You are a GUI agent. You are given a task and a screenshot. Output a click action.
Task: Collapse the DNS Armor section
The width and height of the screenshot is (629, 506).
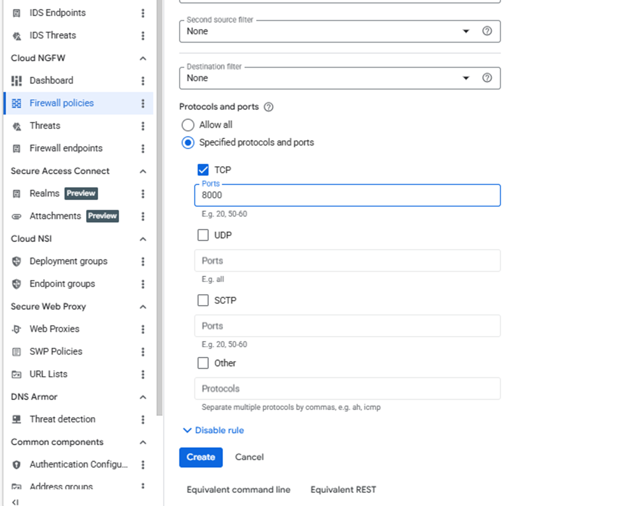tap(143, 397)
